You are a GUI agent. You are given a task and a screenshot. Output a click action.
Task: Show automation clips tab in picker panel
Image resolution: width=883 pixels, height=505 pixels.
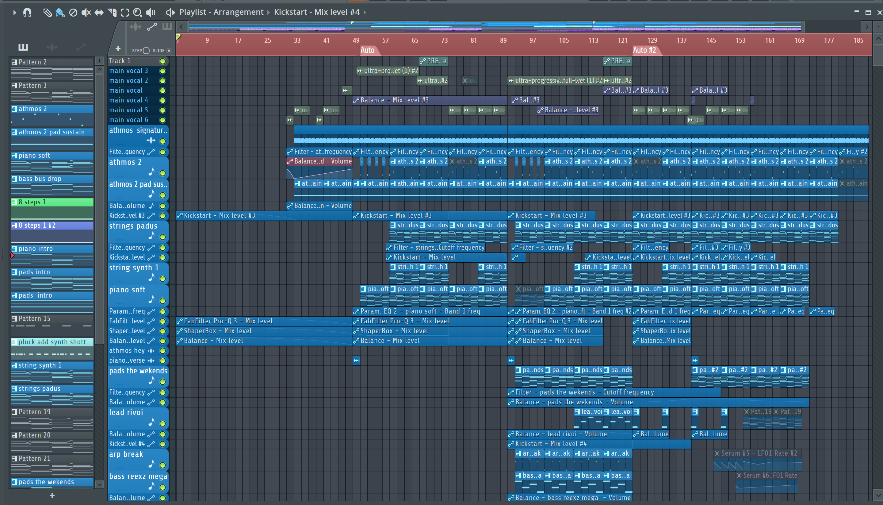(81, 47)
